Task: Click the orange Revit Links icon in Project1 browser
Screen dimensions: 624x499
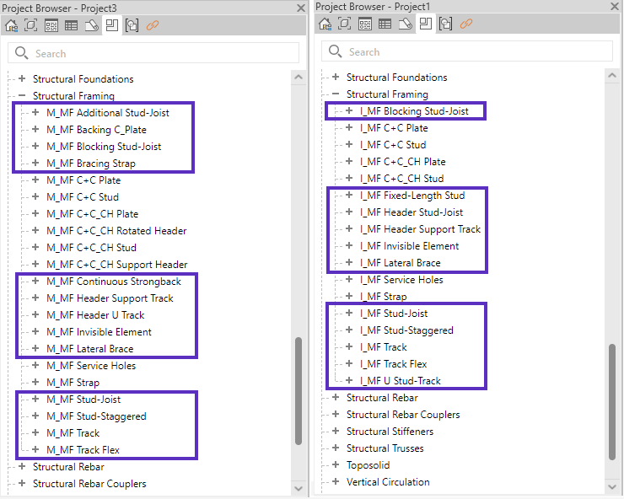Action: tap(466, 24)
